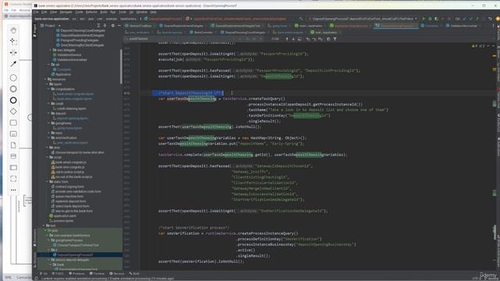
Task: Toggle the Project side tool window tab
Action: click(x=34, y=30)
